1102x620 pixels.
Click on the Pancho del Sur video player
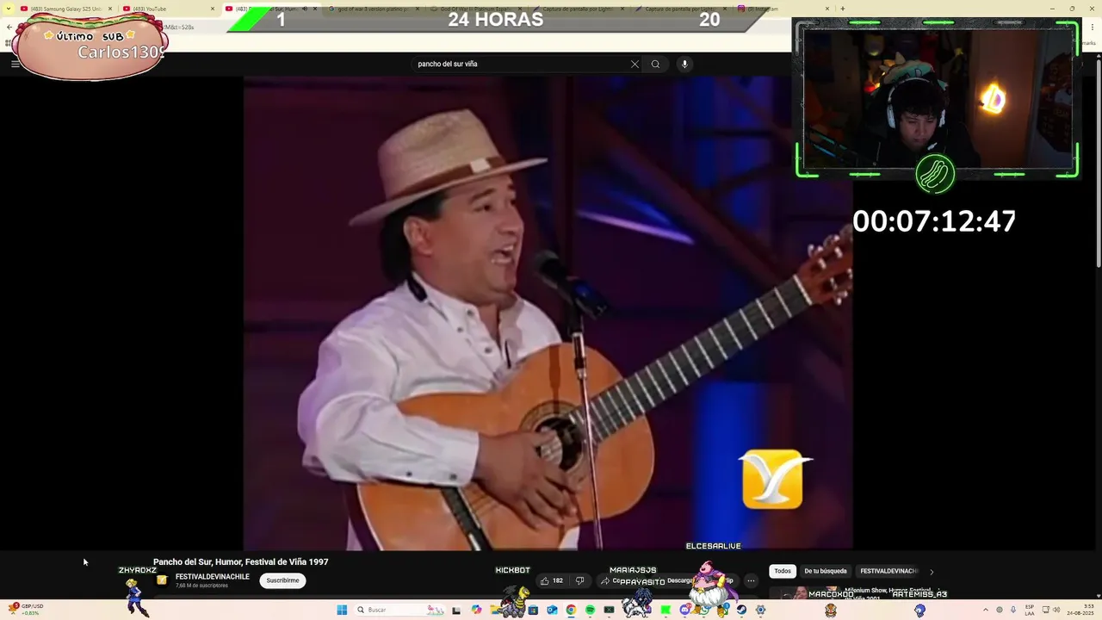click(x=548, y=313)
